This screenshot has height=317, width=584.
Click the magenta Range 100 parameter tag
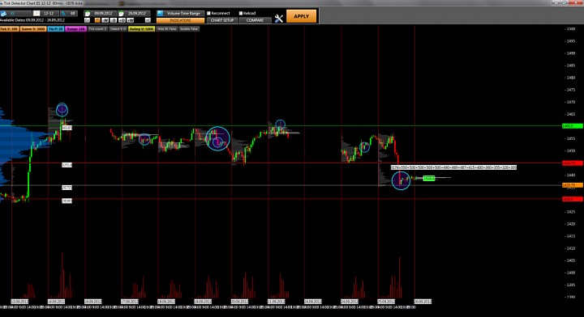tap(75, 28)
